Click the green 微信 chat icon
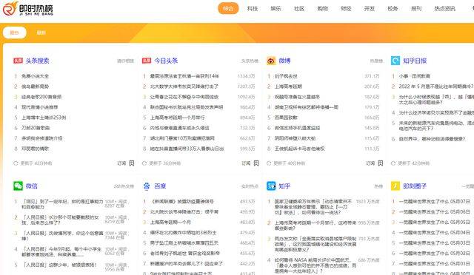This screenshot has height=275, width=474. pos(18,186)
